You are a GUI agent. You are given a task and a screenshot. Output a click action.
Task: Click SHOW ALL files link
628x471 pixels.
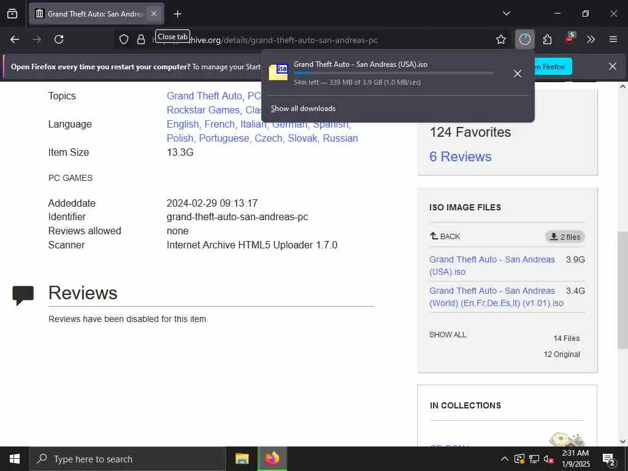[448, 335]
